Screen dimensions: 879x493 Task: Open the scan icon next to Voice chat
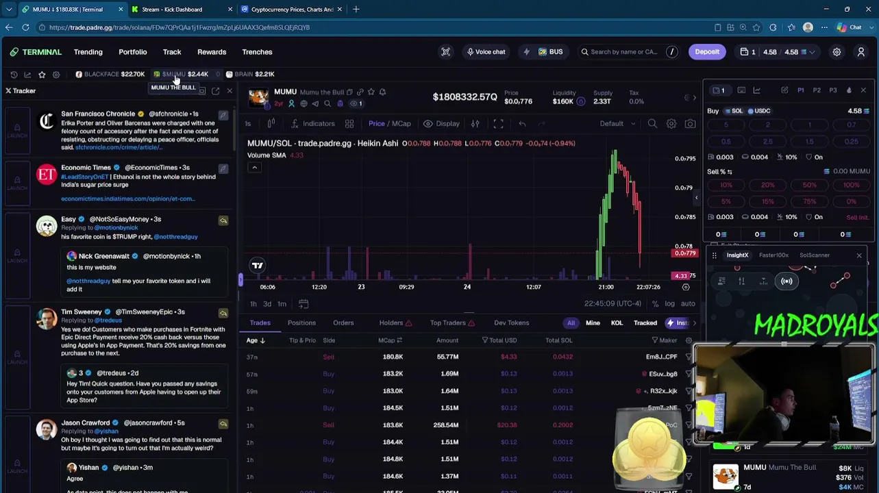click(445, 52)
